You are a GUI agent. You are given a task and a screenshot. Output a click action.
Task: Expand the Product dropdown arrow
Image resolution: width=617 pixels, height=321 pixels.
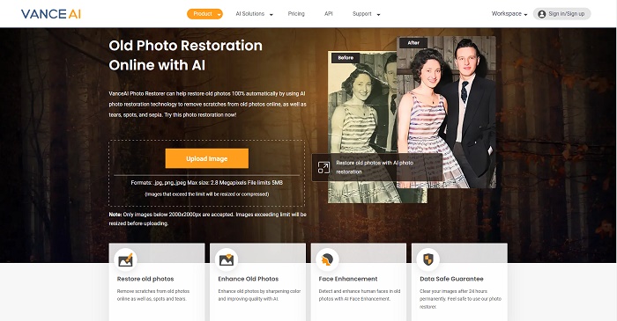[x=219, y=15]
